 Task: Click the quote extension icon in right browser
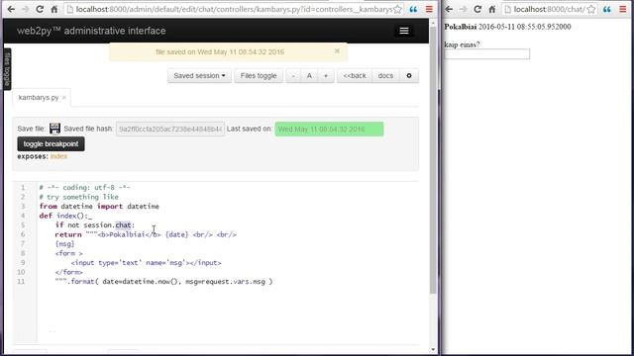[x=607, y=9]
